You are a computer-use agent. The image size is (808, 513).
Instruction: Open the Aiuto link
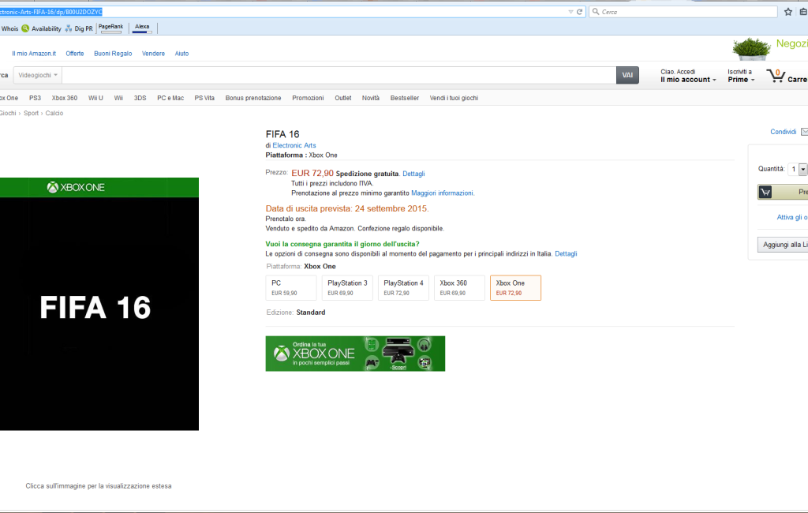pyautogui.click(x=182, y=54)
